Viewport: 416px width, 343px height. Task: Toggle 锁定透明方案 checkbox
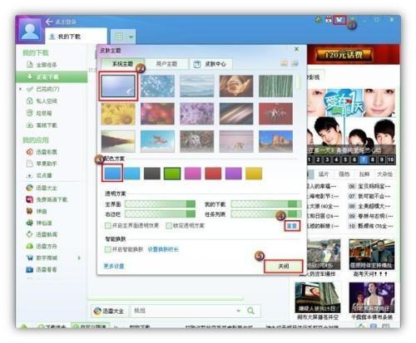pyautogui.click(x=168, y=226)
